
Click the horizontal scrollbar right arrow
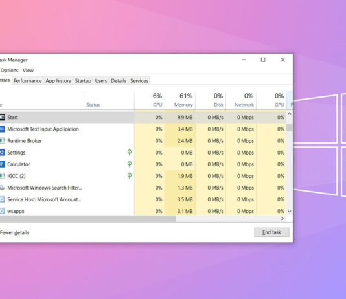[283, 218]
